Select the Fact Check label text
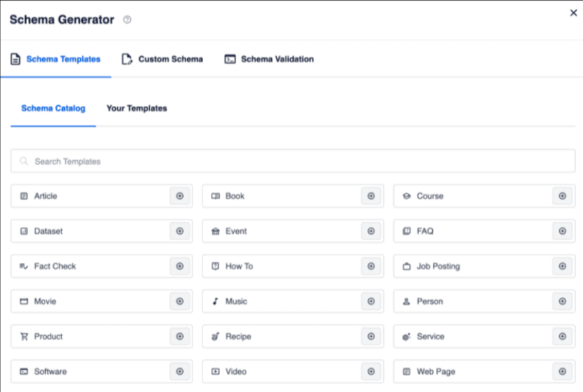The width and height of the screenshot is (583, 392). (55, 266)
